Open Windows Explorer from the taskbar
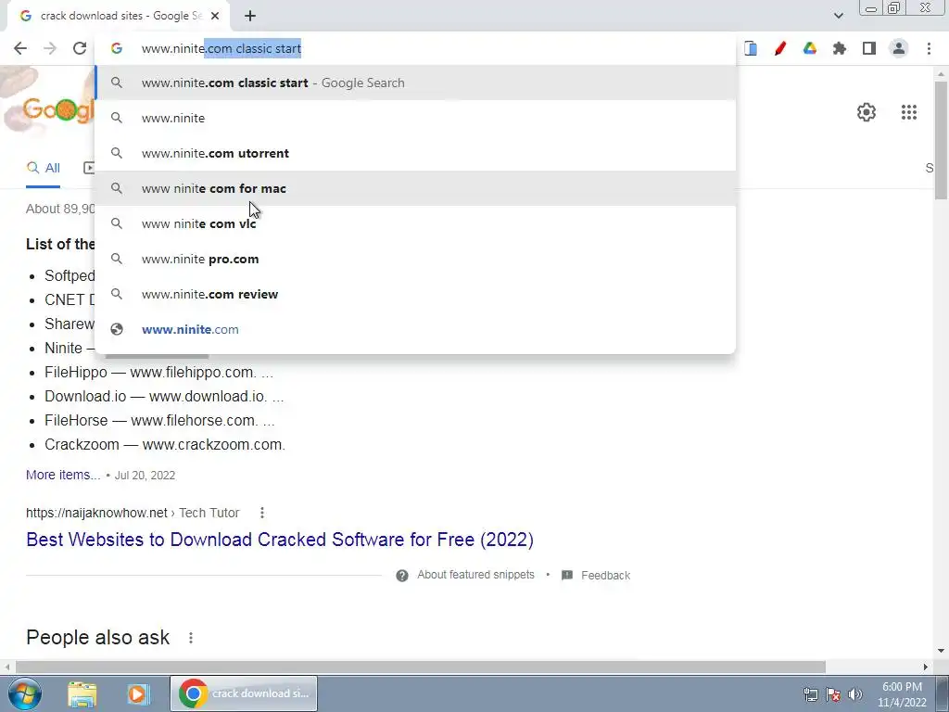 pos(82,693)
